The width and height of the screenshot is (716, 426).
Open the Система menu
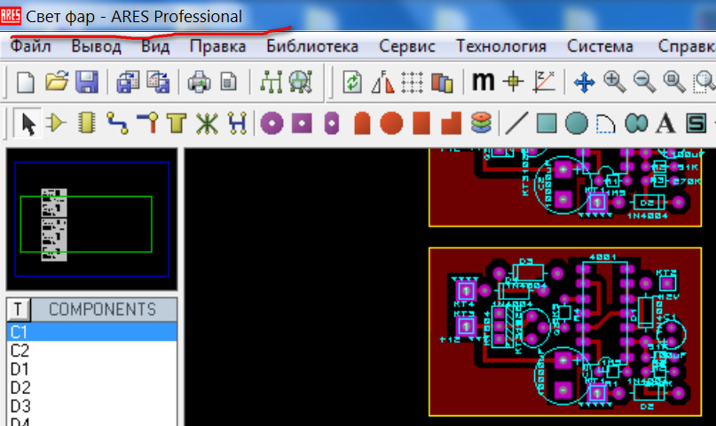click(600, 46)
